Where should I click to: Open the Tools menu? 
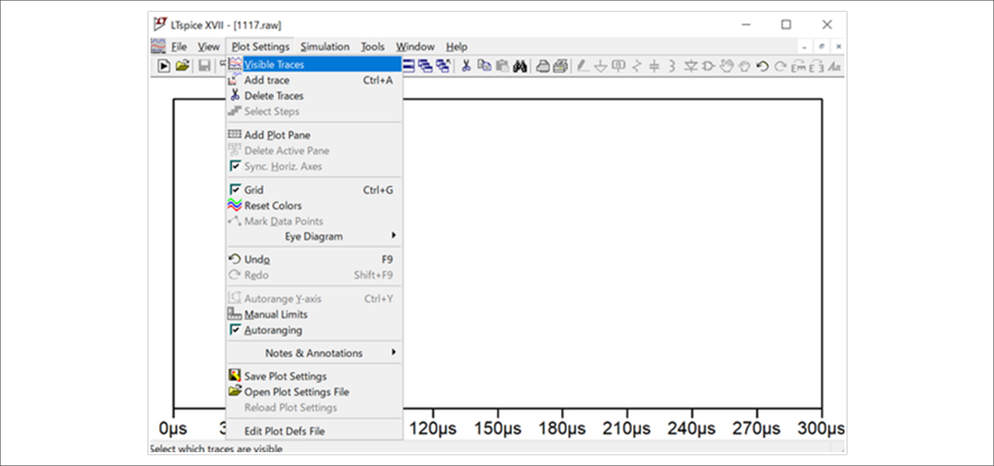373,47
